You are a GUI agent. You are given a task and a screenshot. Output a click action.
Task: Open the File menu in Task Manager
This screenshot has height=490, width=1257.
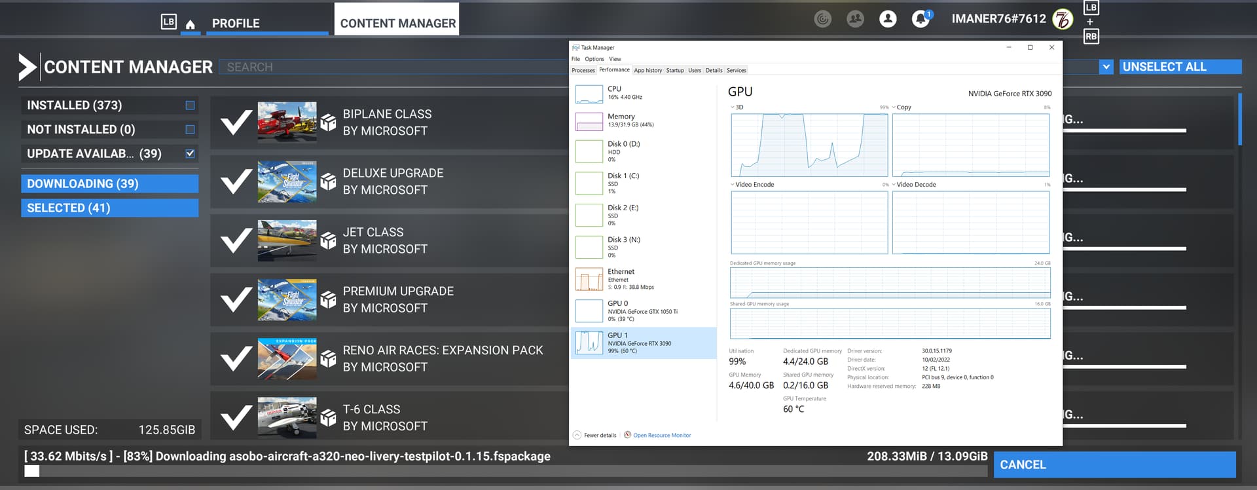click(575, 59)
